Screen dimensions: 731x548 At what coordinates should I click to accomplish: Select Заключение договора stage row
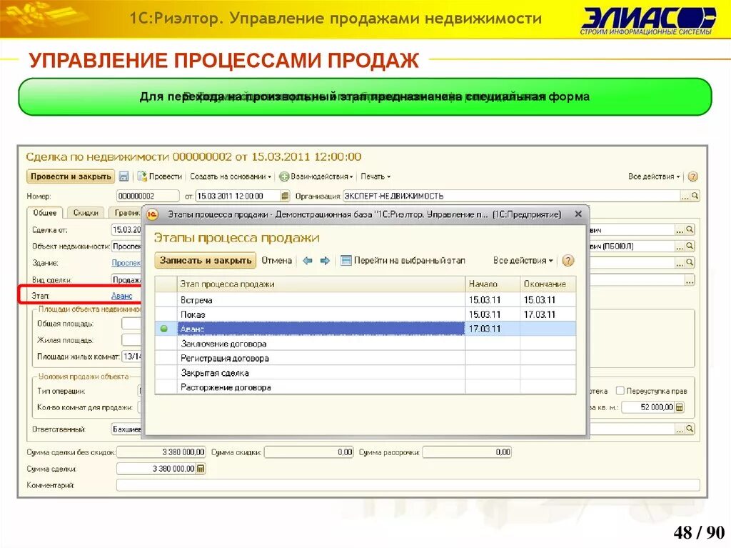365,344
